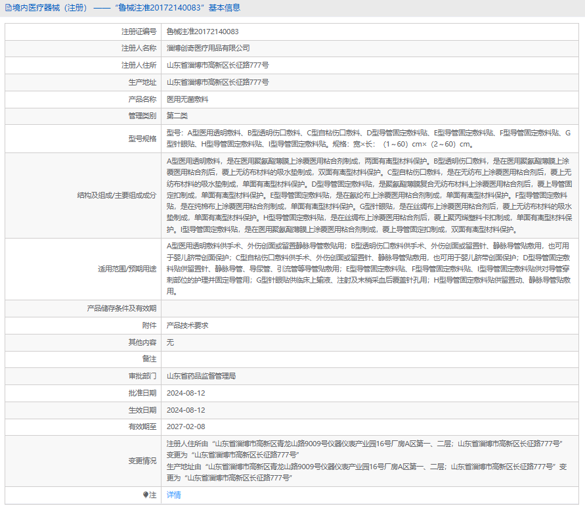The width and height of the screenshot is (585, 508).
Task: Click the 产品储存条件及有效期 label
Action: click(121, 308)
